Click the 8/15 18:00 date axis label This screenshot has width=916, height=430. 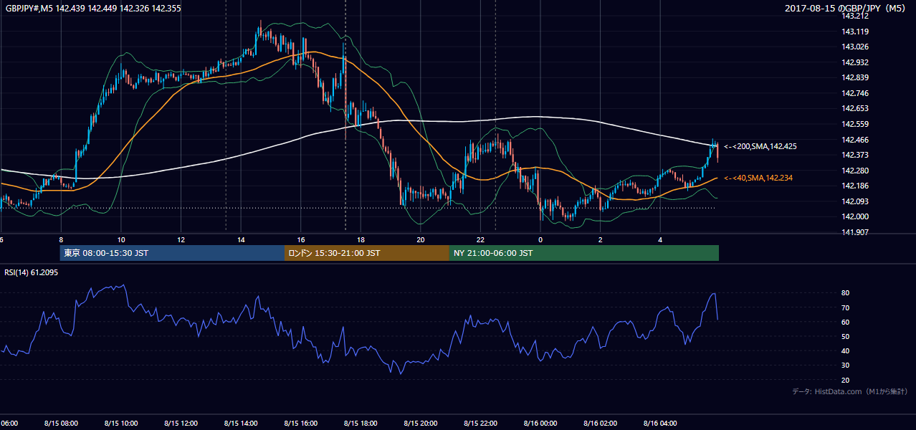(x=361, y=424)
